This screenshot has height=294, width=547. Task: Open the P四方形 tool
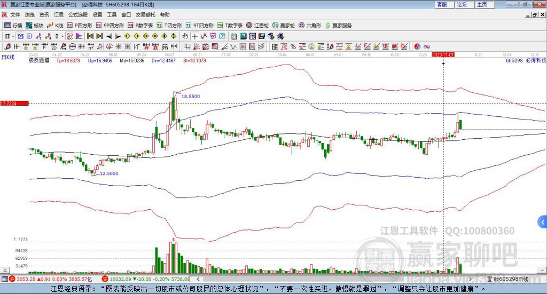click(80, 26)
